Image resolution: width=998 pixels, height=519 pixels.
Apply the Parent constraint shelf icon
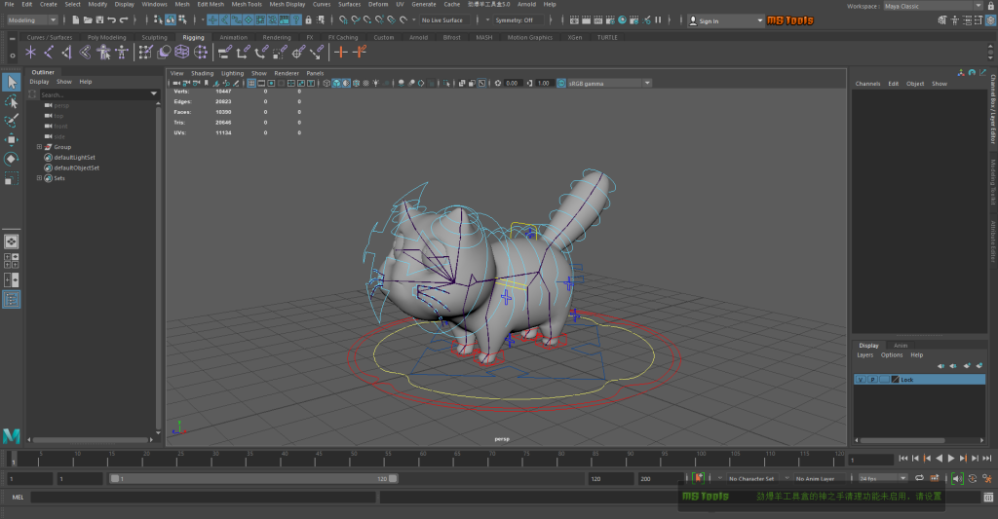[225, 53]
